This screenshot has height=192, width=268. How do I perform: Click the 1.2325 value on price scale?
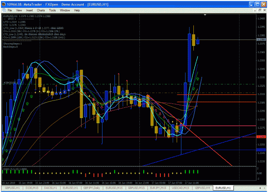point(261,86)
